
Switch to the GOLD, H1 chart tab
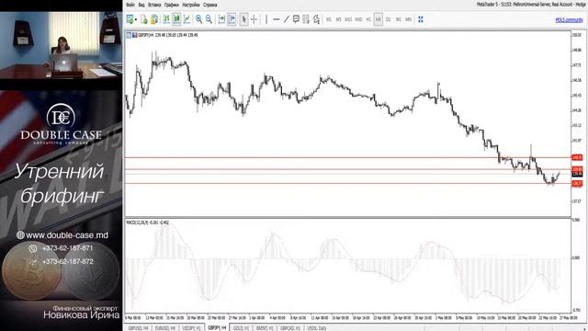pos(241,328)
